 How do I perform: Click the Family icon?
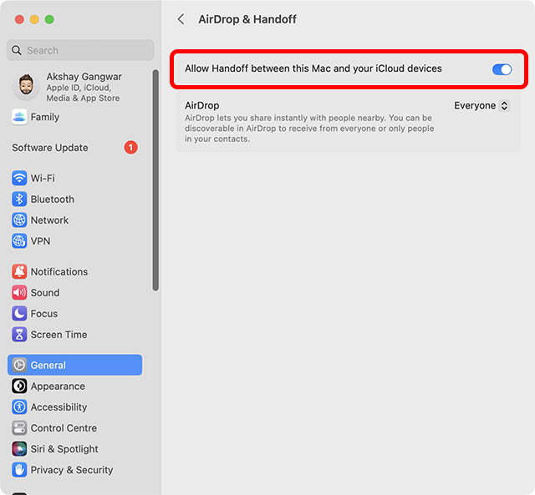click(19, 117)
